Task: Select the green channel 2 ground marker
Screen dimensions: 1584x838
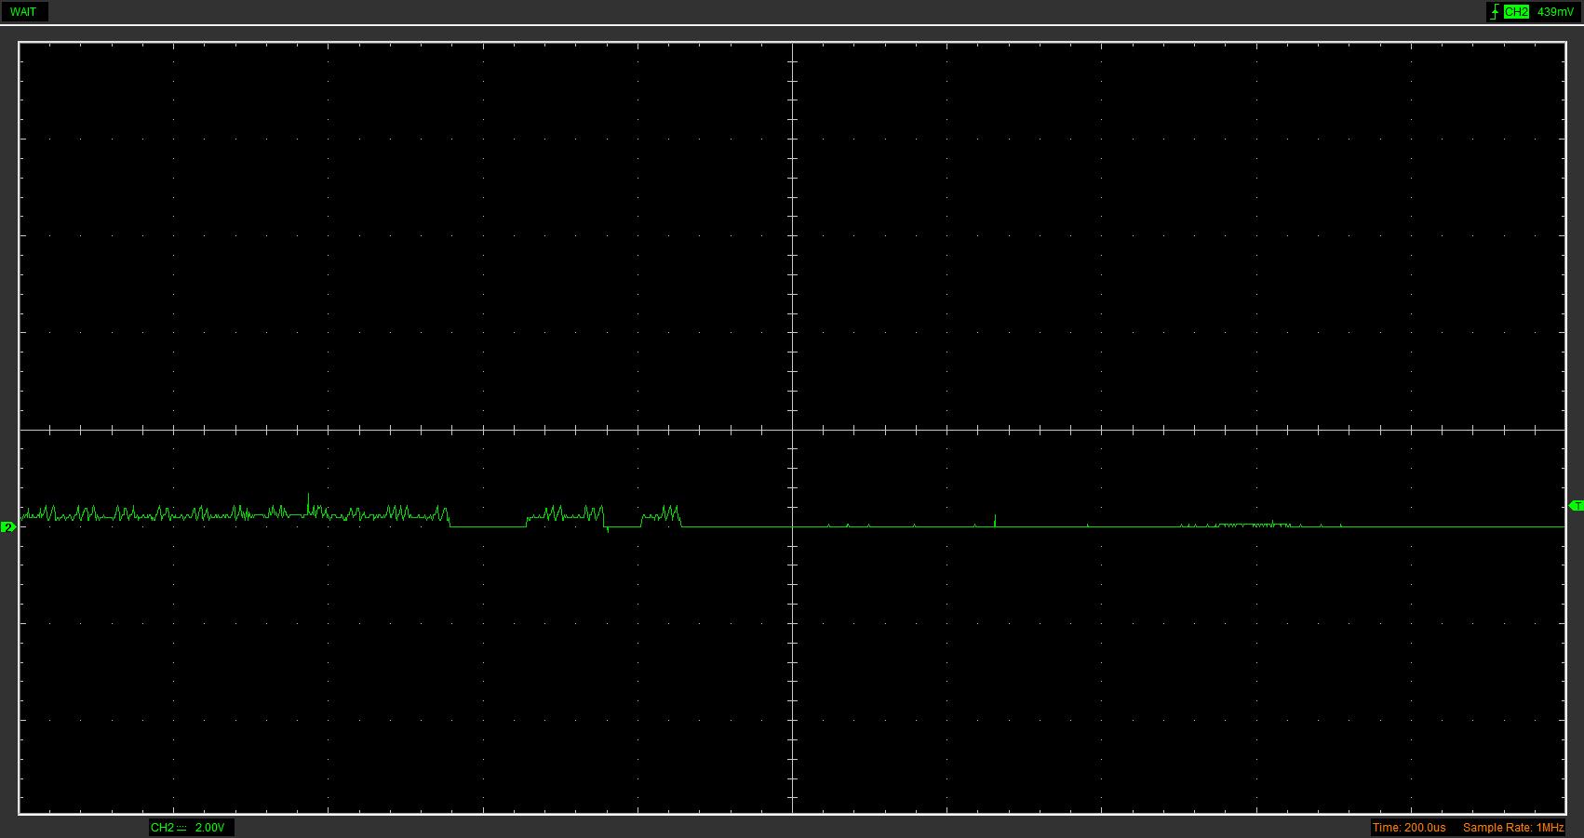Action: point(8,527)
